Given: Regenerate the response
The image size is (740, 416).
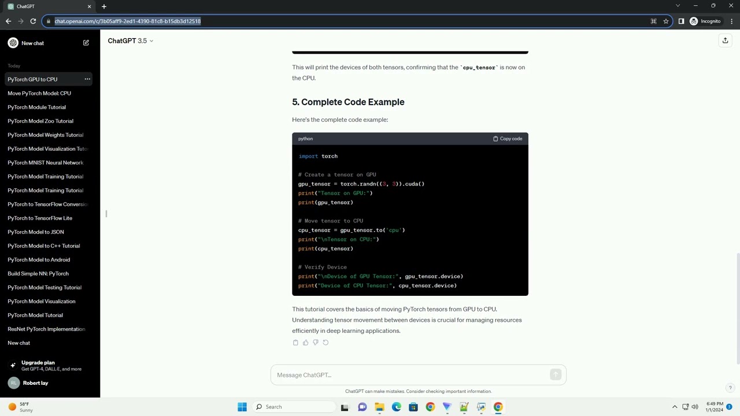Looking at the screenshot, I should [325, 343].
